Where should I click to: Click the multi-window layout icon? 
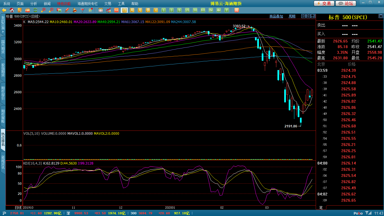(236, 10)
